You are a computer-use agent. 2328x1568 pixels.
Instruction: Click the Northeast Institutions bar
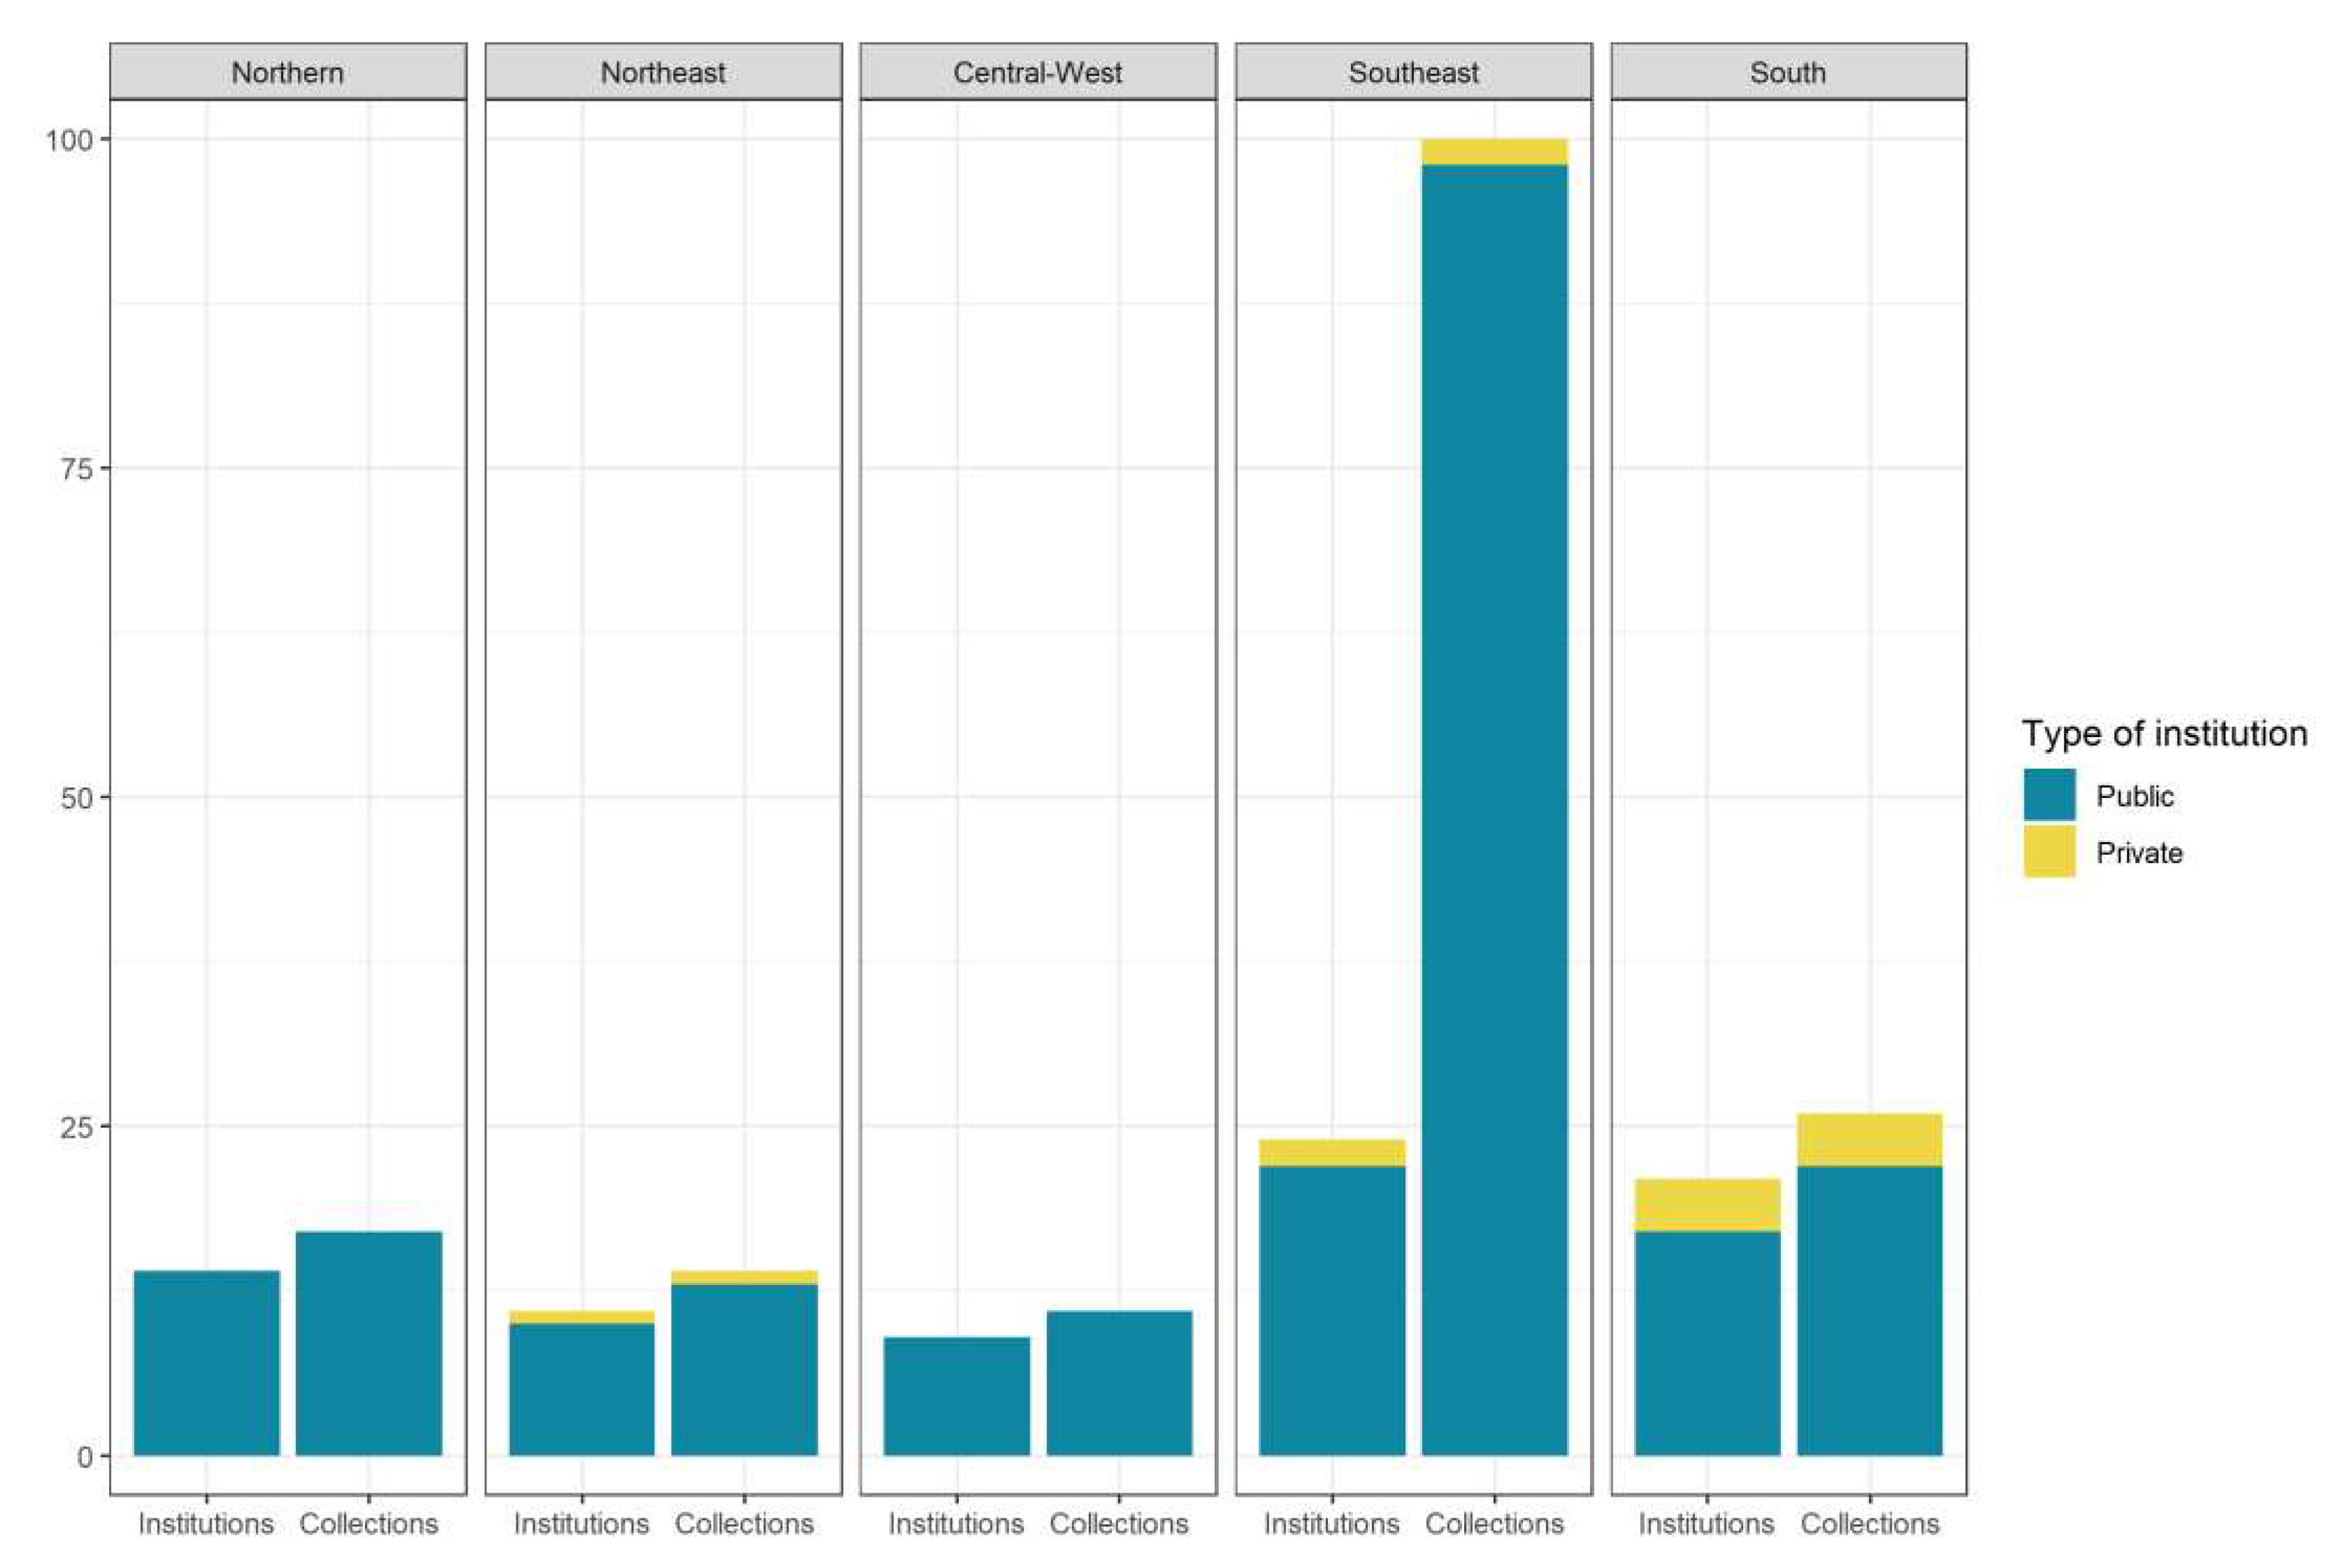point(581,1388)
